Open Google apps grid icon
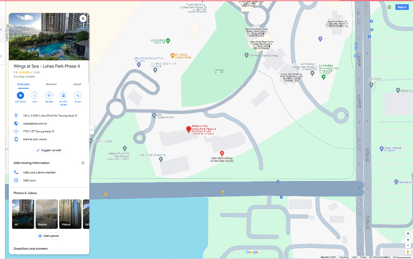 coord(389,7)
